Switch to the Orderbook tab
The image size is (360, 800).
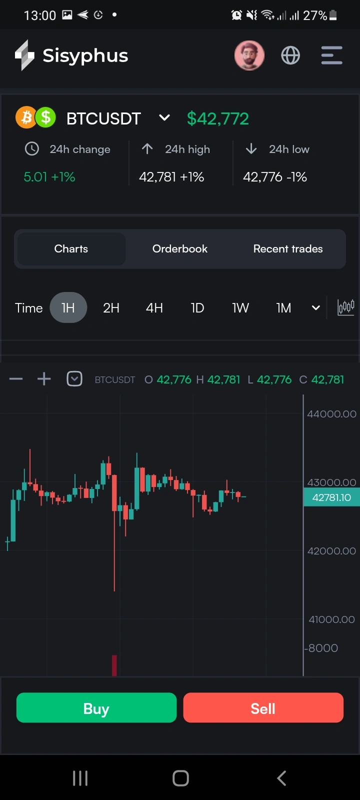[180, 249]
